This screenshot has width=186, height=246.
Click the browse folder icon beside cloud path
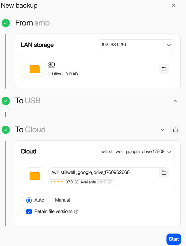(164, 173)
